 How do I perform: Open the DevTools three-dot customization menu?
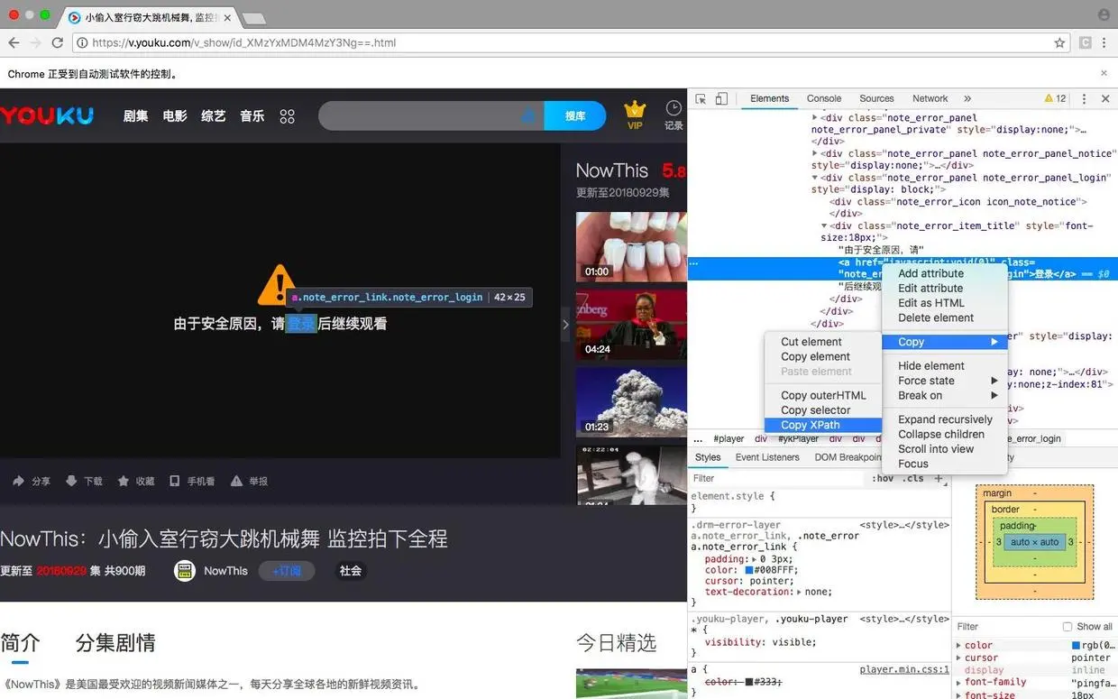1085,98
